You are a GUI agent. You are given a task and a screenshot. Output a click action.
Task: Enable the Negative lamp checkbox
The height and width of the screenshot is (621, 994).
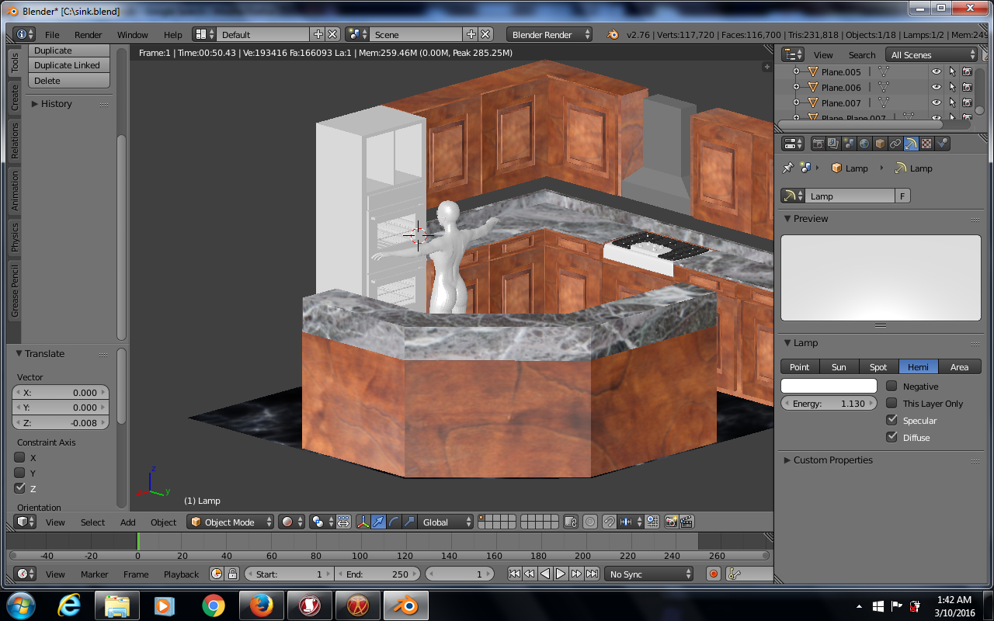[x=891, y=386]
